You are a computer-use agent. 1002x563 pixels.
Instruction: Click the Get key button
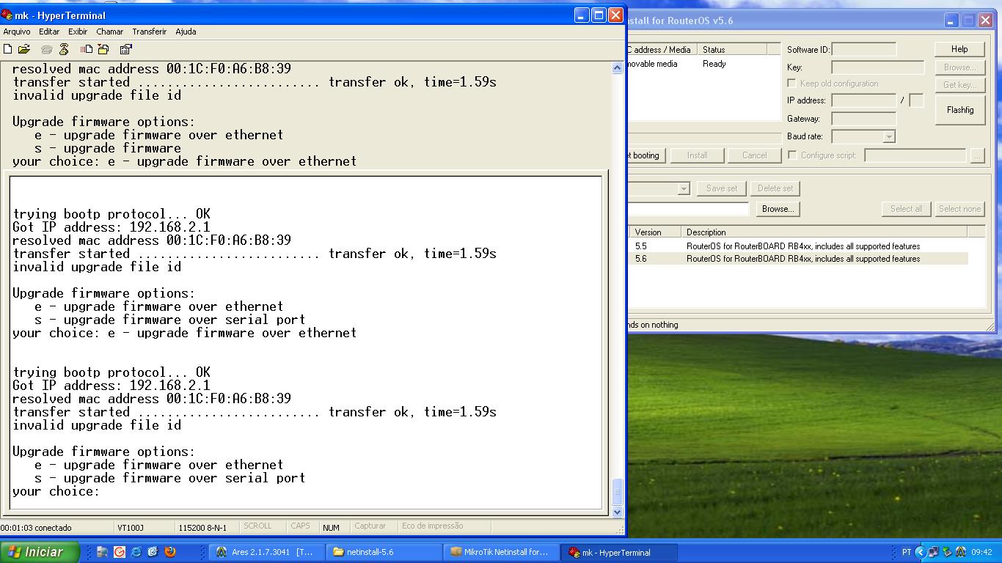(959, 85)
